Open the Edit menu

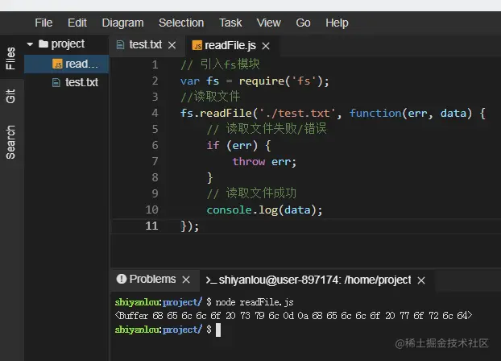pos(77,23)
